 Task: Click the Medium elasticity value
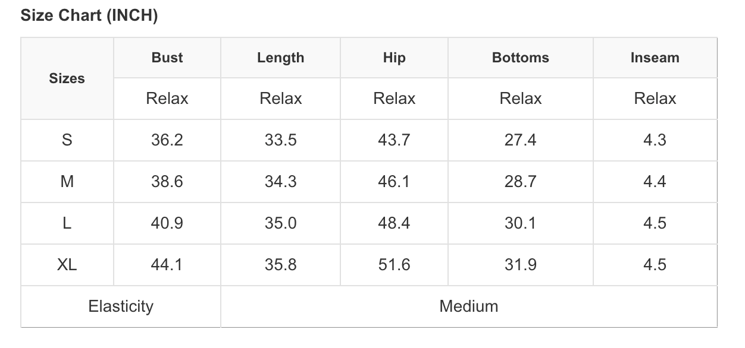(x=469, y=306)
